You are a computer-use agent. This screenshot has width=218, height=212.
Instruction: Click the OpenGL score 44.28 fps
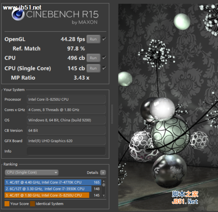click(73, 39)
